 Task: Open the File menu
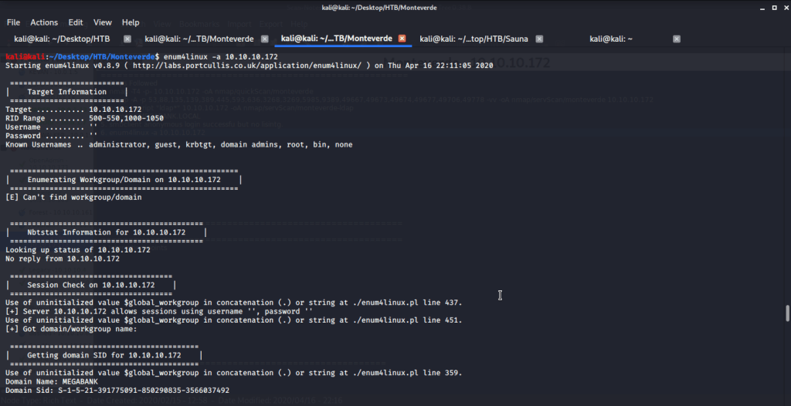[x=13, y=22]
